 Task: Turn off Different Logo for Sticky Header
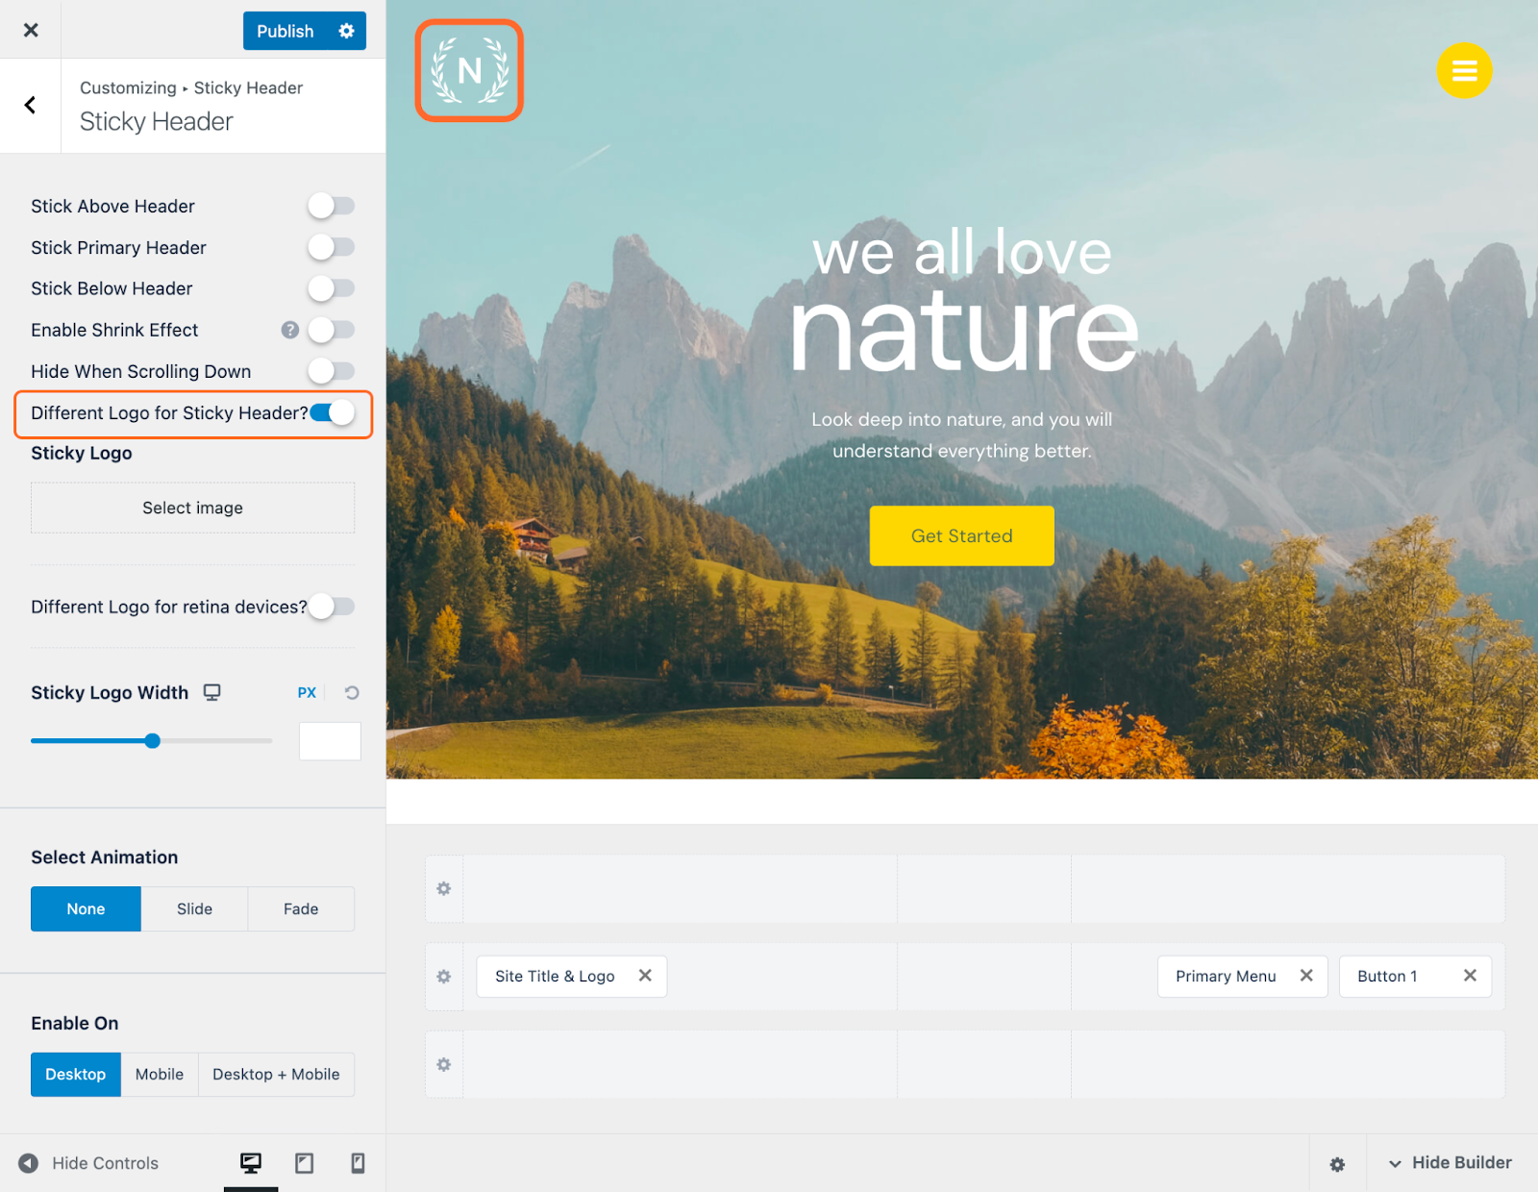click(333, 412)
